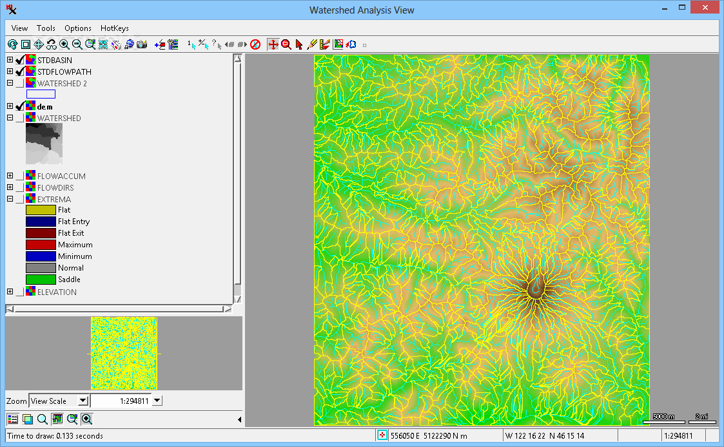Click the overlapping layers icon in bottom toolbar
The image size is (724, 447).
click(28, 419)
